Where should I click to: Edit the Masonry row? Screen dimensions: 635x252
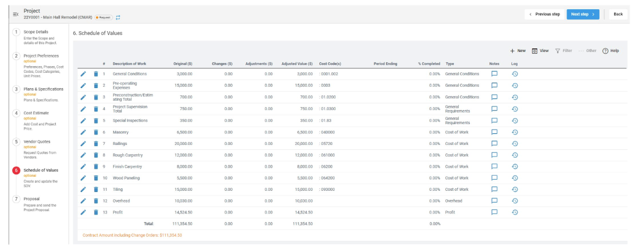(x=83, y=132)
